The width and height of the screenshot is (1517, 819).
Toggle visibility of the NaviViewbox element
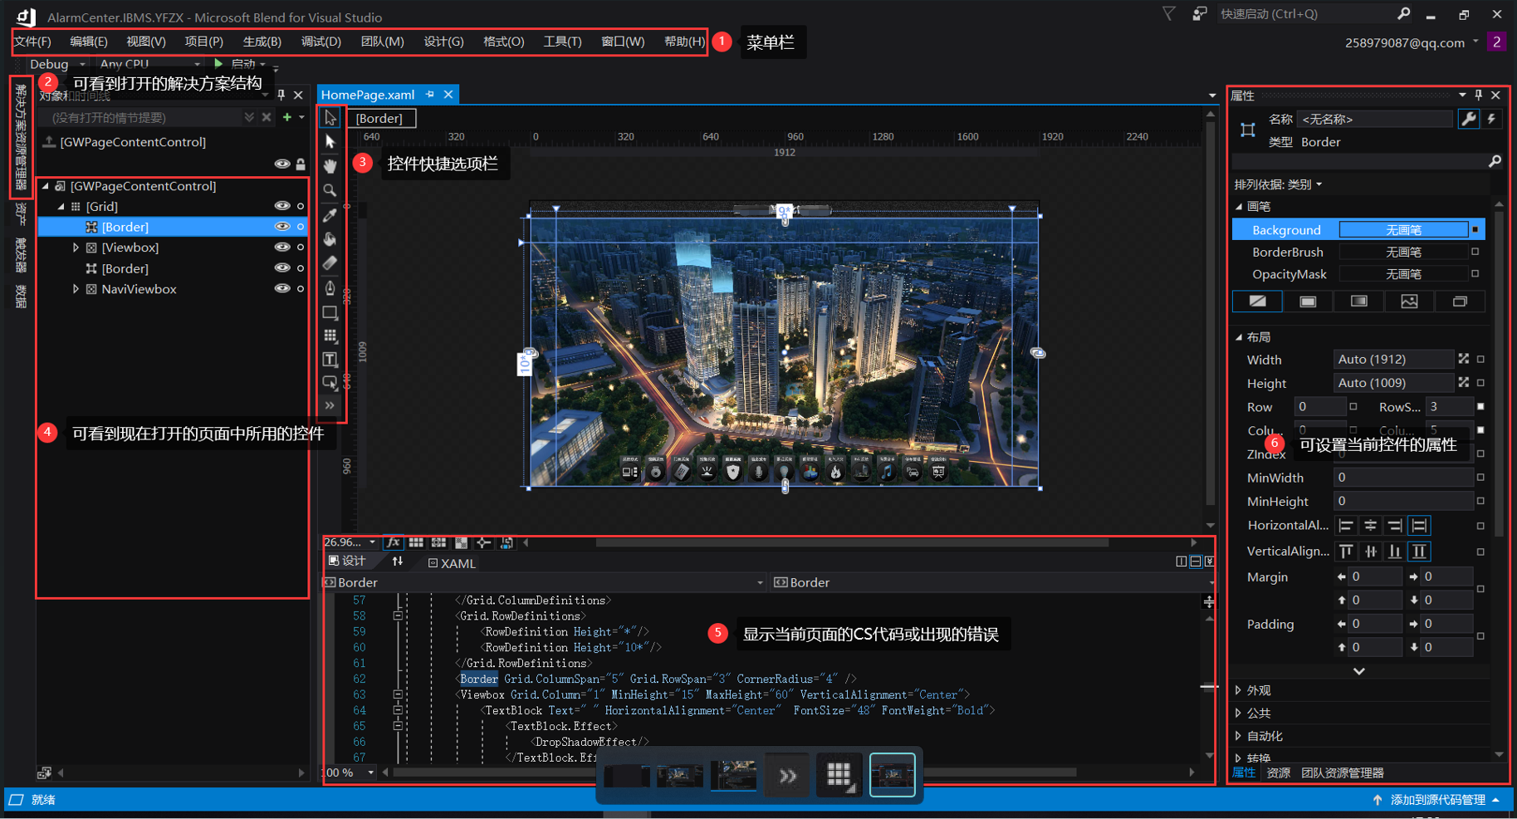[282, 288]
